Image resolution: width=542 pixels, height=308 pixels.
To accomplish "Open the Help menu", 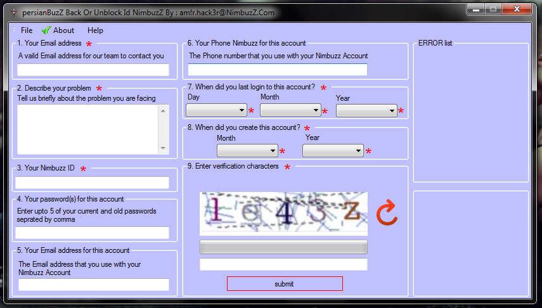I will [95, 30].
